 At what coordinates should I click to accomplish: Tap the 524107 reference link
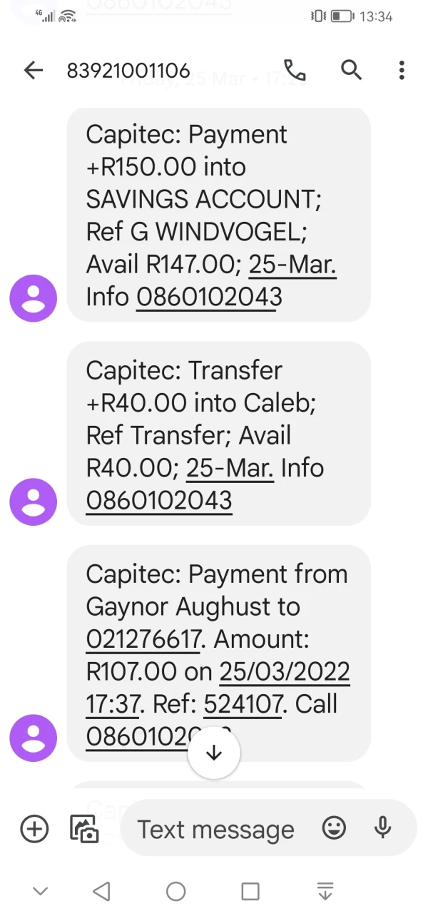[x=243, y=704]
